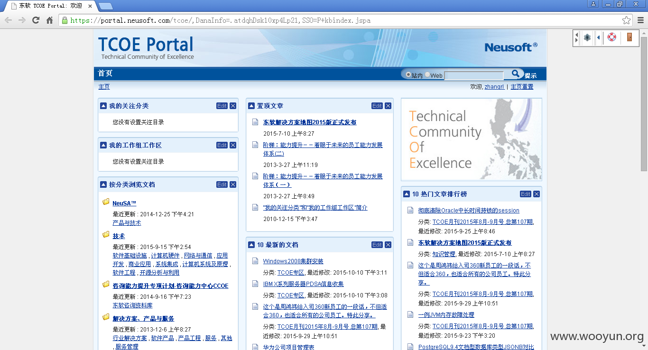Open a new browser tab

(x=105, y=6)
